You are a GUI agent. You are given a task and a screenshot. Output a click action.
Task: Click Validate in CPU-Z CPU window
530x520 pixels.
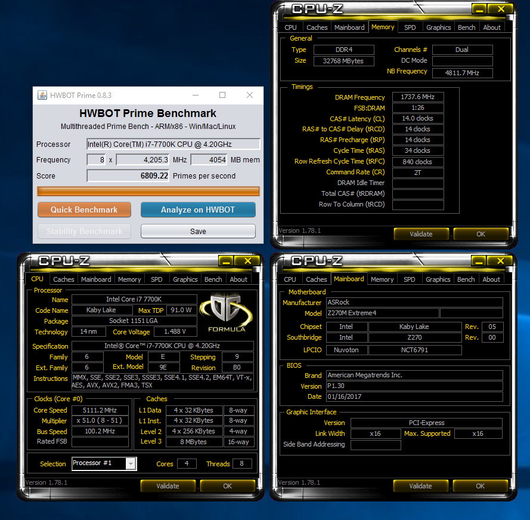click(168, 486)
